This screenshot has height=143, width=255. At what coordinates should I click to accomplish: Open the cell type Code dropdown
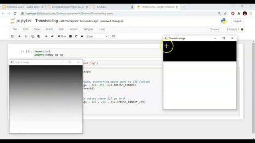tap(97, 36)
